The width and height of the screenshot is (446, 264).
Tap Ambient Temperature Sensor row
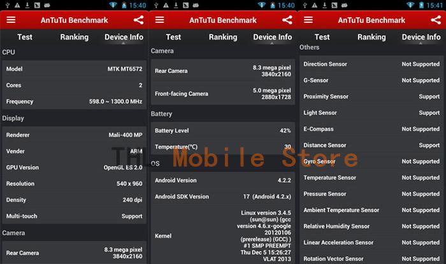pos(371,210)
